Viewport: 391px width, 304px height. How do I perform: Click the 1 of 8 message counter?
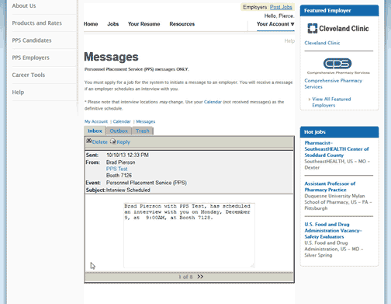point(185,277)
